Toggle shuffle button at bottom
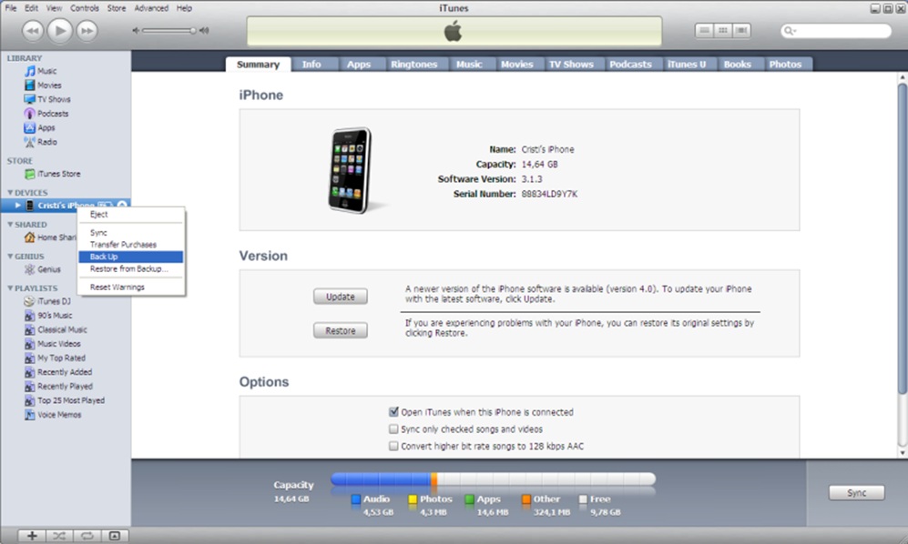 point(59,536)
